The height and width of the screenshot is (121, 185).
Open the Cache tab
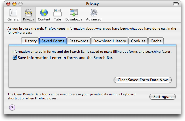tap(156, 41)
